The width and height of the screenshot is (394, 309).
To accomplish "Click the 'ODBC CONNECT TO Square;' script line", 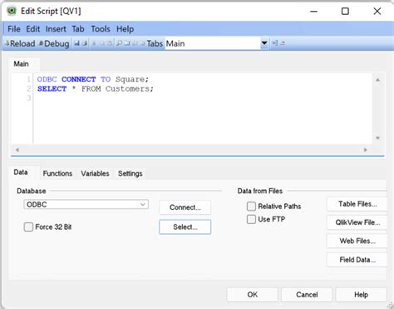I will [93, 79].
